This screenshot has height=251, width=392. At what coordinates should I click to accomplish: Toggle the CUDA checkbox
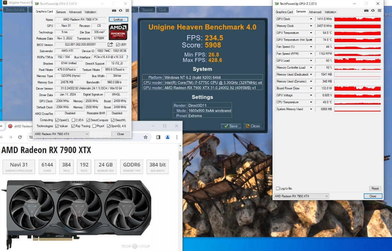(73, 120)
